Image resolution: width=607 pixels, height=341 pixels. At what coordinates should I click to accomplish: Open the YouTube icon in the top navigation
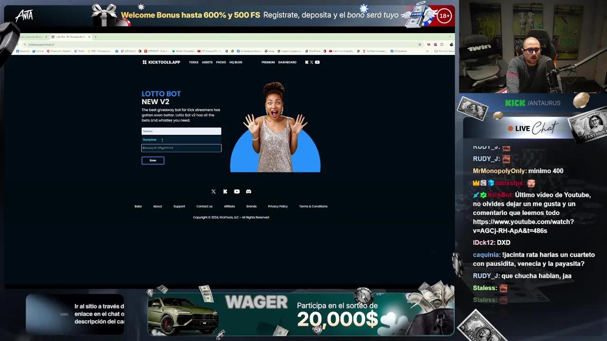pyautogui.click(x=317, y=62)
